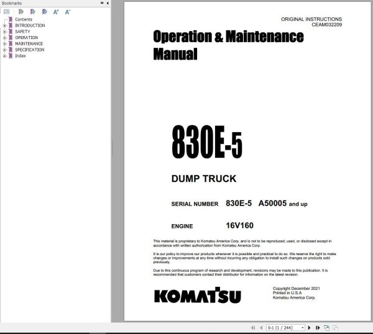The width and height of the screenshot is (373, 334).
Task: Click the ENGINE label
Action: tap(182, 226)
